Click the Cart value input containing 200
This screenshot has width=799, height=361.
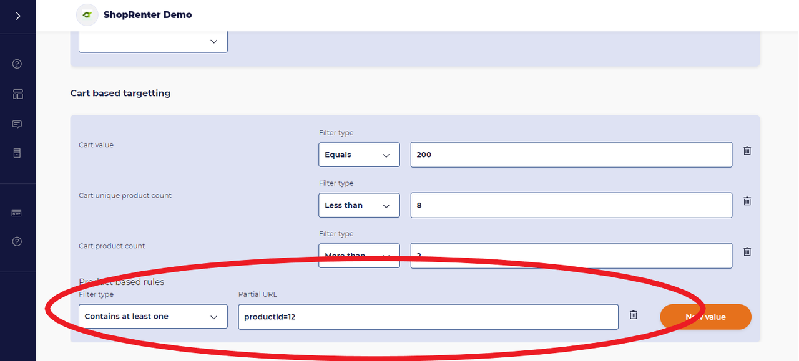pyautogui.click(x=571, y=155)
